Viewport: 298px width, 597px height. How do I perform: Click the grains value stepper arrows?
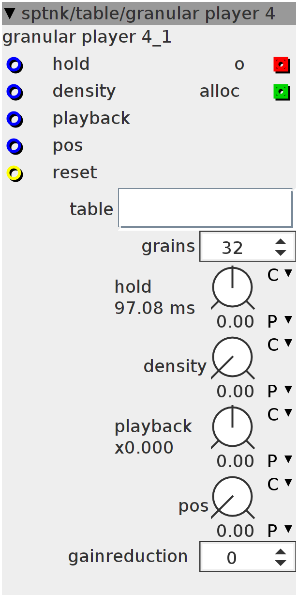281,248
